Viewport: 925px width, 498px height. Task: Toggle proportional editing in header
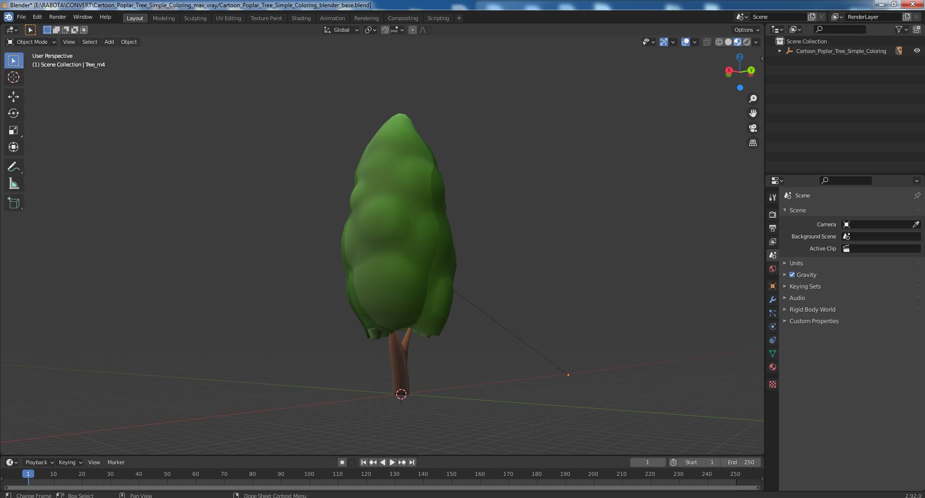[413, 30]
